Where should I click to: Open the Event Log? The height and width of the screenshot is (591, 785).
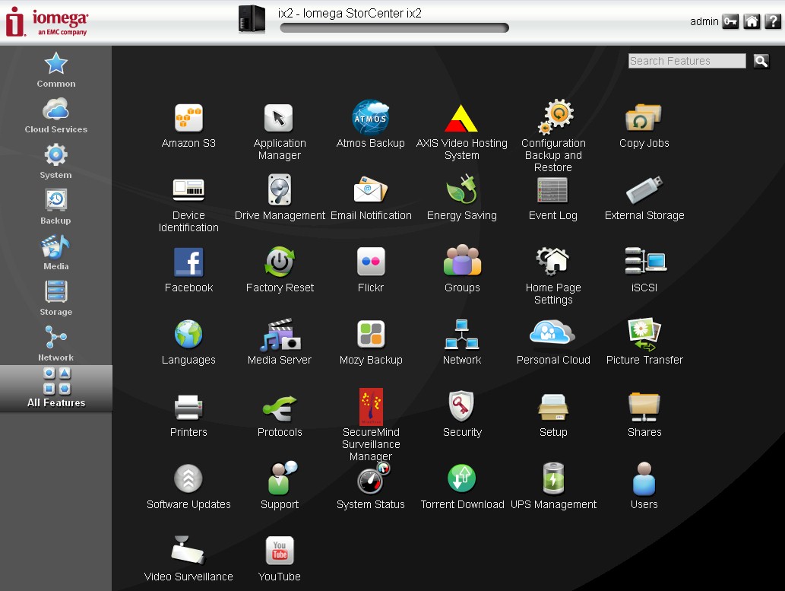(x=552, y=198)
